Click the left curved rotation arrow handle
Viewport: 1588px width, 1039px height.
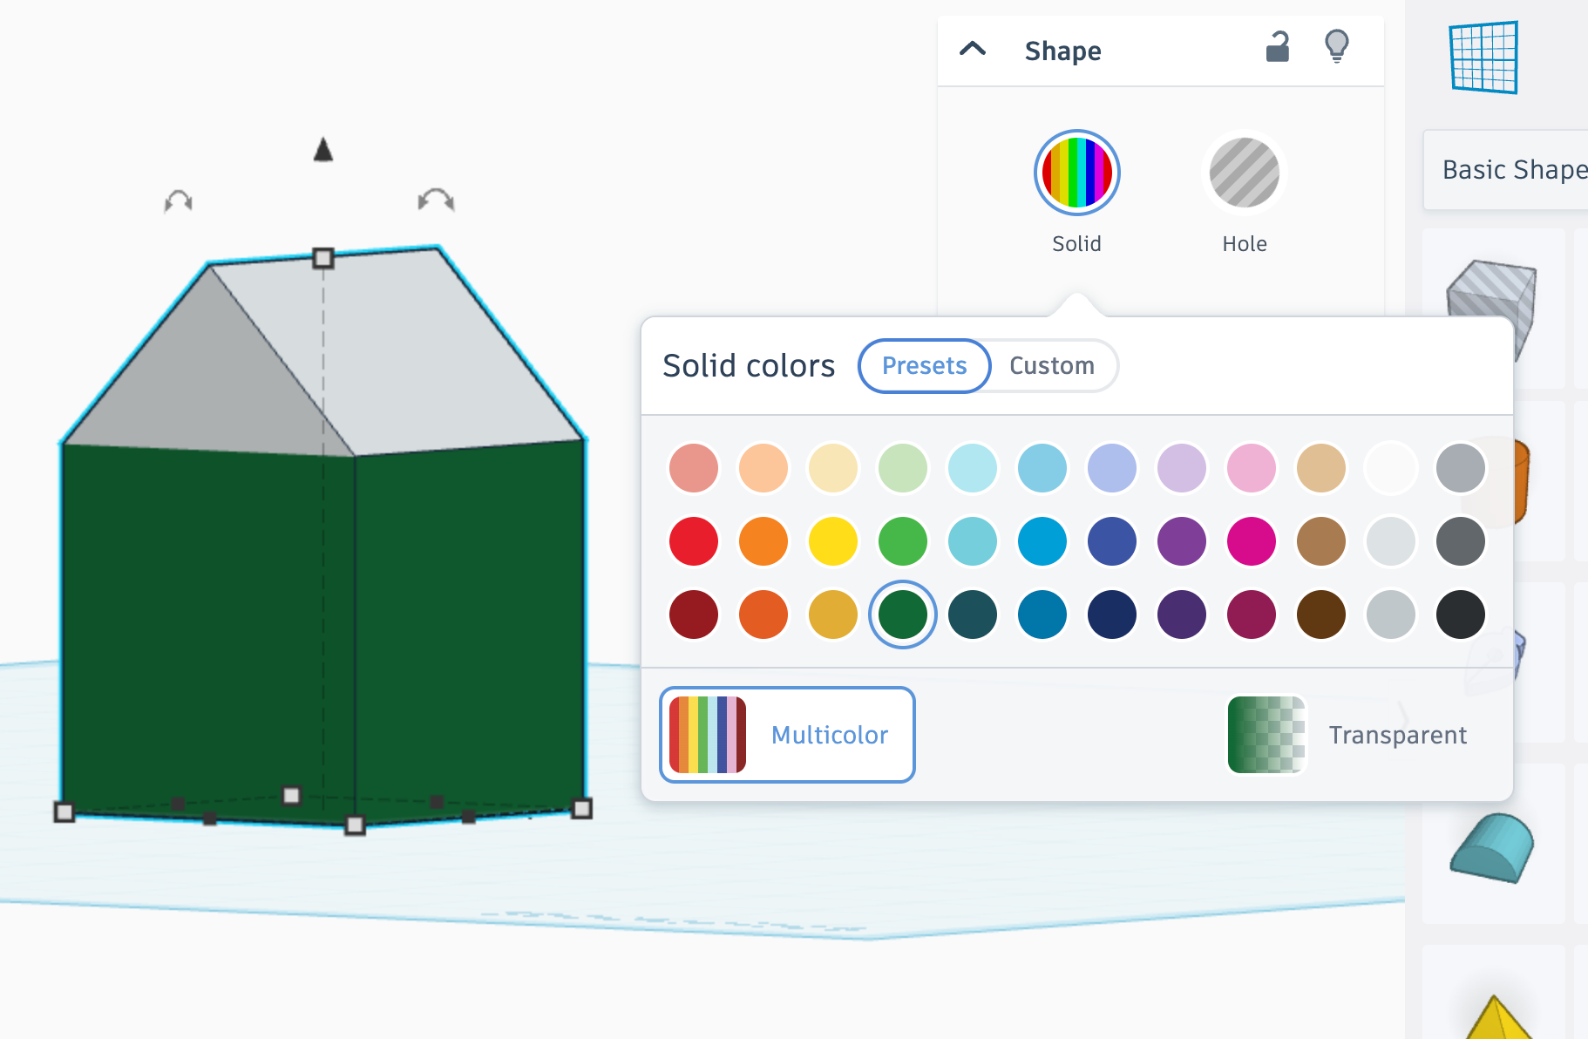point(179,201)
